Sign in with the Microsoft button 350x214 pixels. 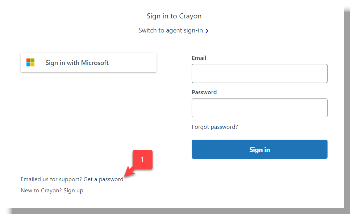(x=88, y=62)
